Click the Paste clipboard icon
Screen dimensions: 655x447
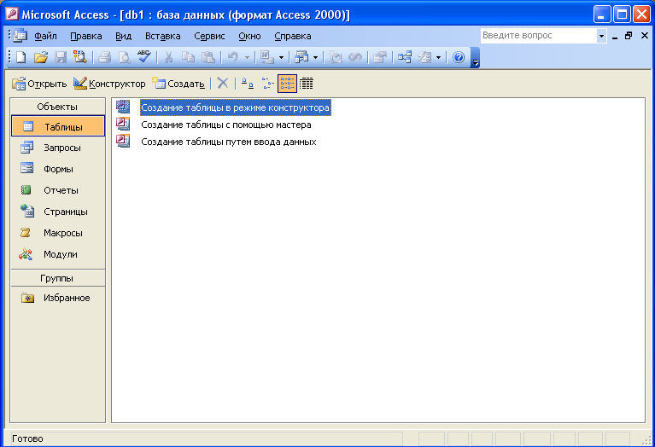pyautogui.click(x=208, y=57)
